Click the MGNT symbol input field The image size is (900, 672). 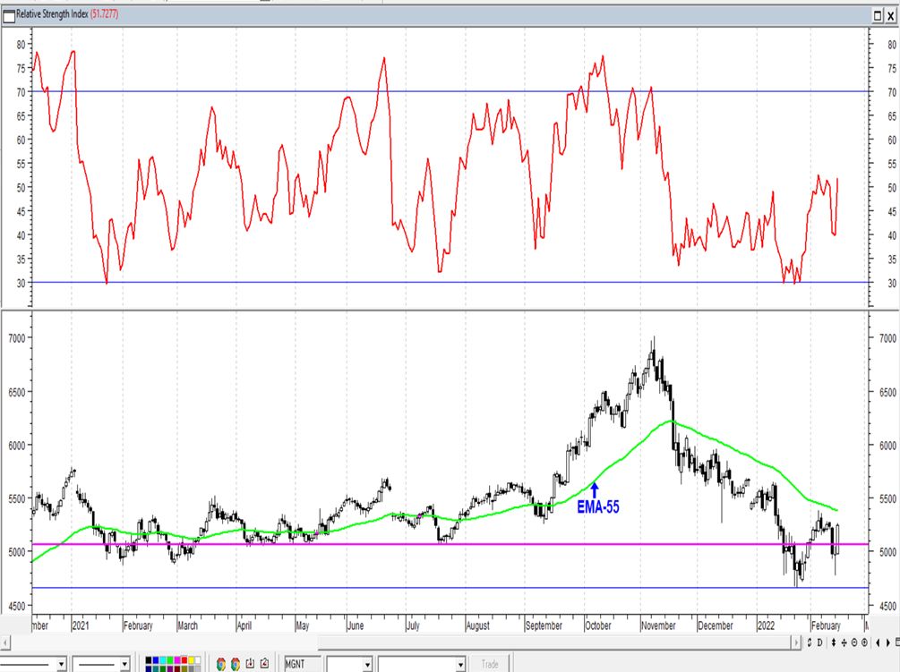(302, 664)
